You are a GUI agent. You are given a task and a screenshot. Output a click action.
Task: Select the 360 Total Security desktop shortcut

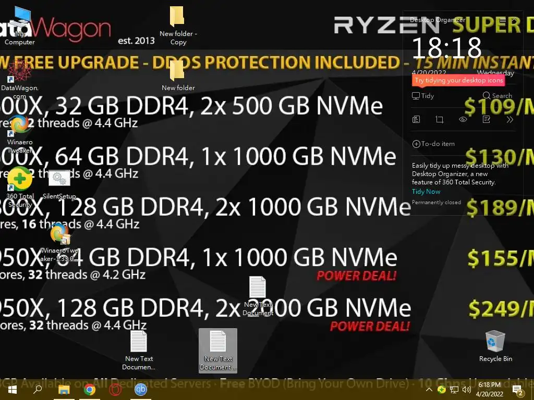[20, 187]
